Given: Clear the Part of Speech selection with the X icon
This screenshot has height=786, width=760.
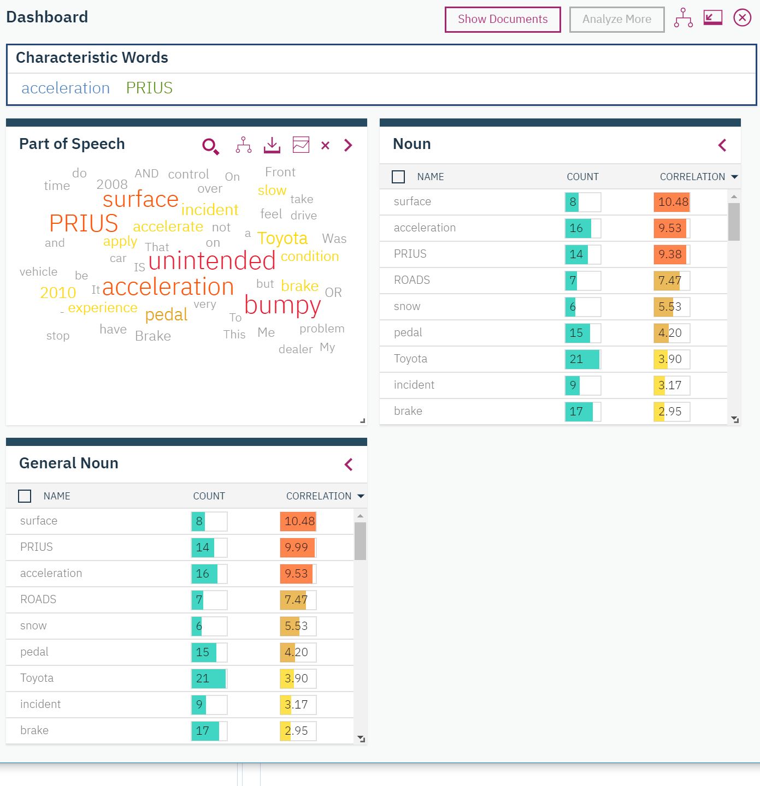Looking at the screenshot, I should pos(326,146).
